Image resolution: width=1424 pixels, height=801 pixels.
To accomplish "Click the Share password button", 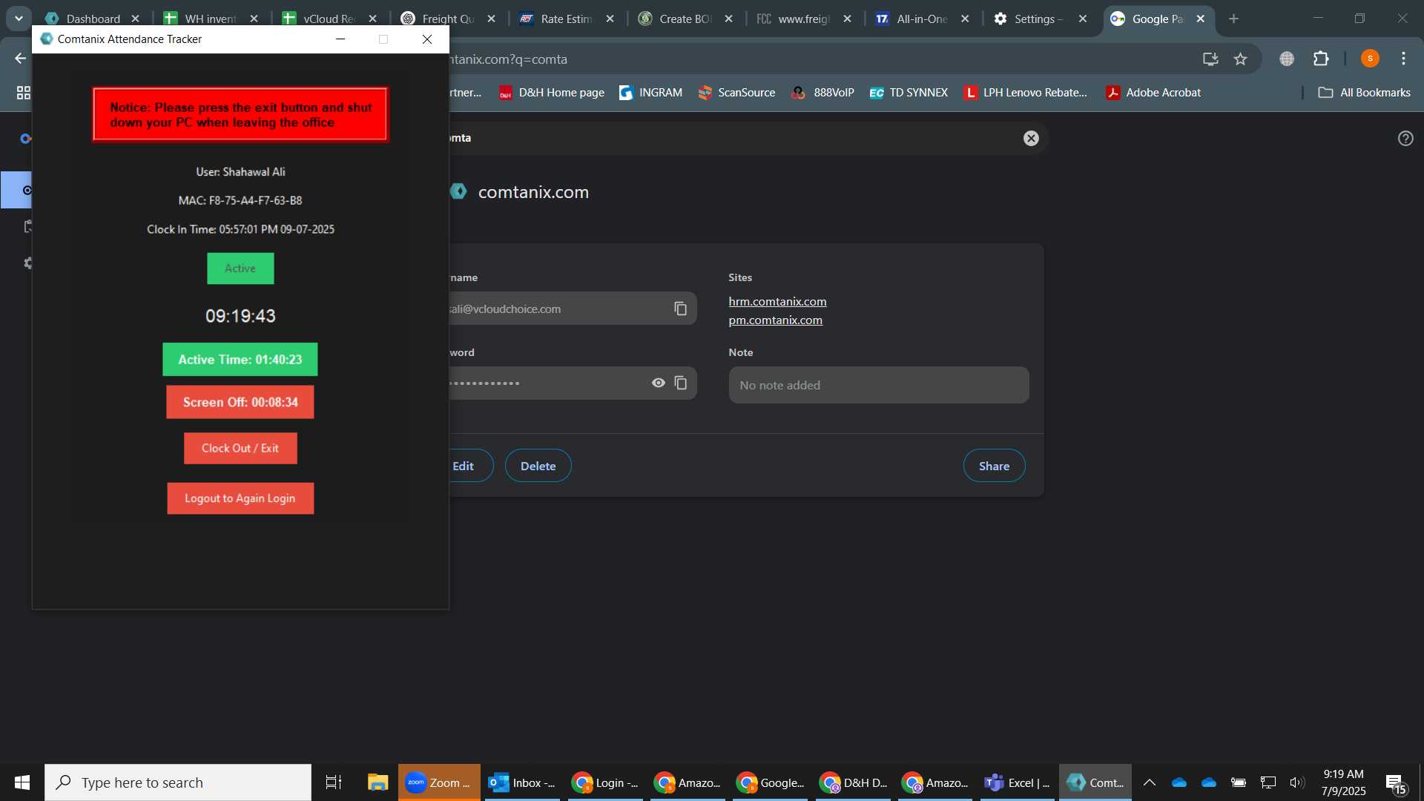I will [994, 466].
